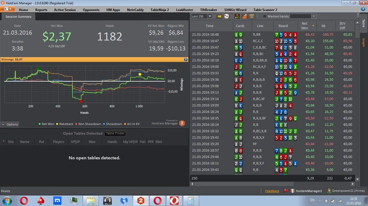This screenshot has height=206, width=368.
Task: Select the 18:48 hand with A 9
Action: click(273, 35)
